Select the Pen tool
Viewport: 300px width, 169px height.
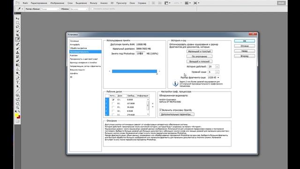17,78
